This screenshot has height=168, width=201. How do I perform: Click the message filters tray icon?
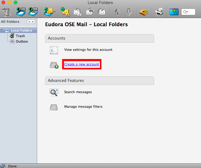[54, 107]
